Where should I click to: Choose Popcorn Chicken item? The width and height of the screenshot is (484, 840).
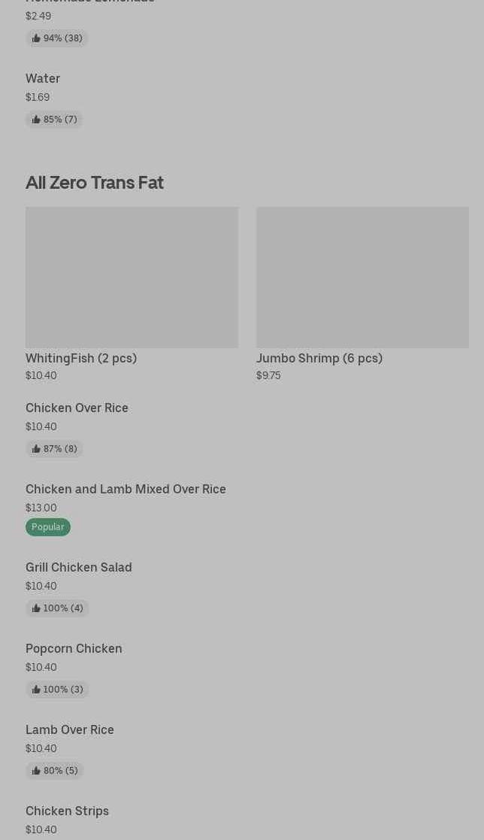tap(74, 648)
